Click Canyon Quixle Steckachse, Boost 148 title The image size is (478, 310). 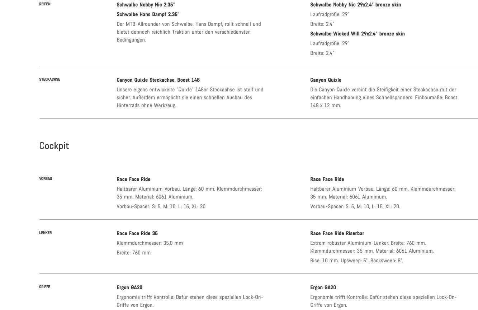pyautogui.click(x=158, y=80)
